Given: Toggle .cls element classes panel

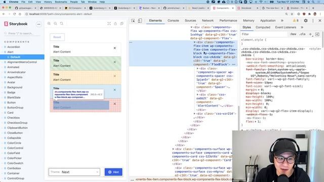Looking at the screenshot, I should coord(302,34).
